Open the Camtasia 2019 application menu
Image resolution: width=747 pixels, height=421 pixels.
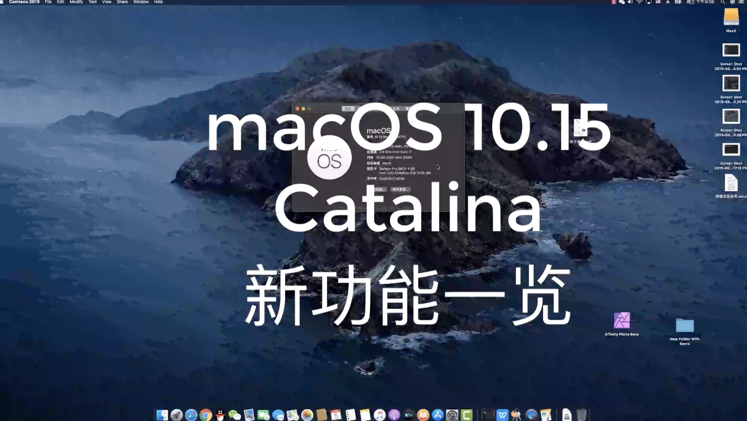pos(24,2)
